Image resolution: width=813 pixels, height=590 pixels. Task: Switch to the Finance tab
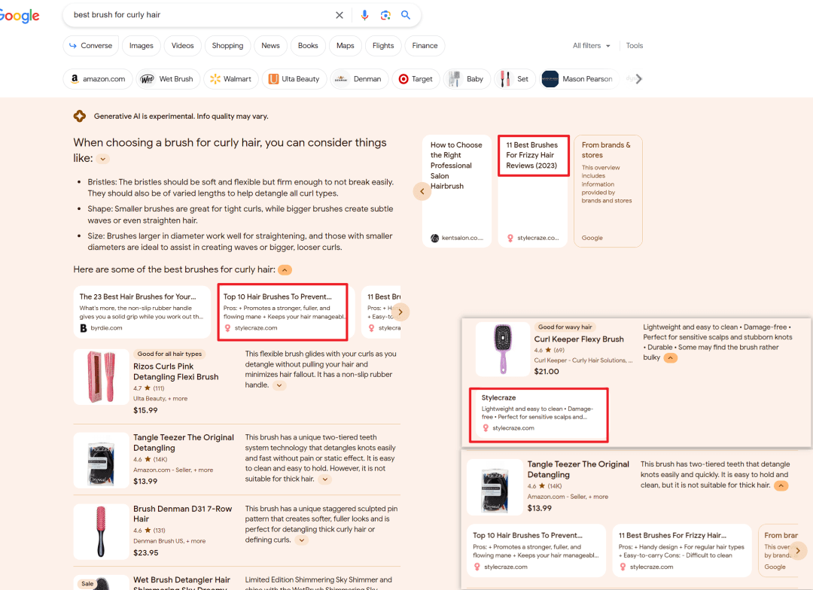coord(425,46)
